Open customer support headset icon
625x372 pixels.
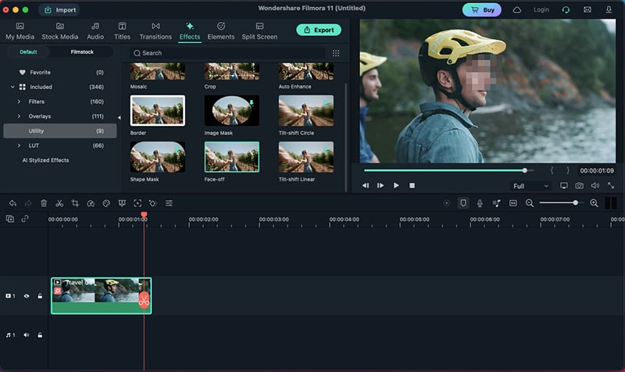[x=566, y=9]
